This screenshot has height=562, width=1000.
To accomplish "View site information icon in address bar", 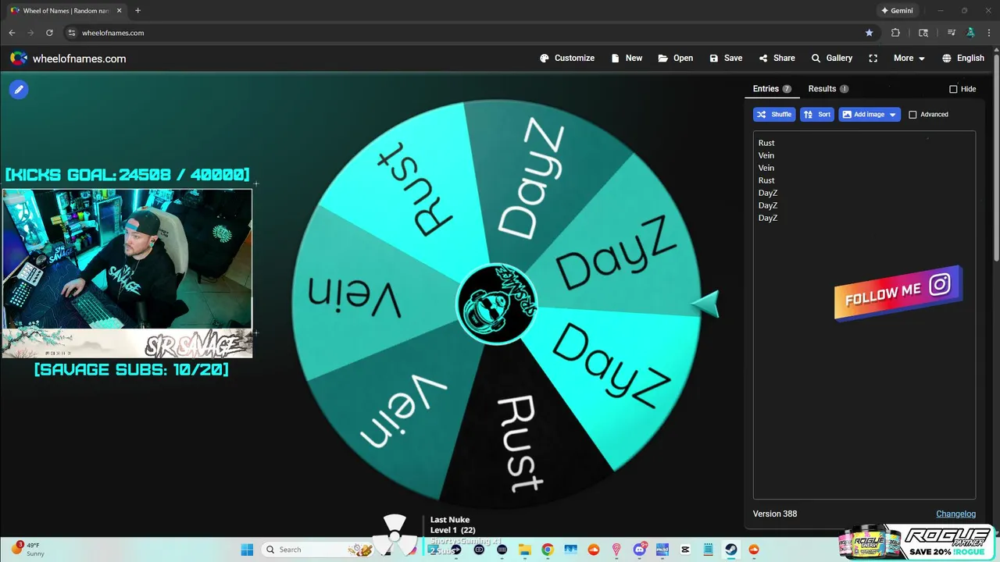I will 71,33.
